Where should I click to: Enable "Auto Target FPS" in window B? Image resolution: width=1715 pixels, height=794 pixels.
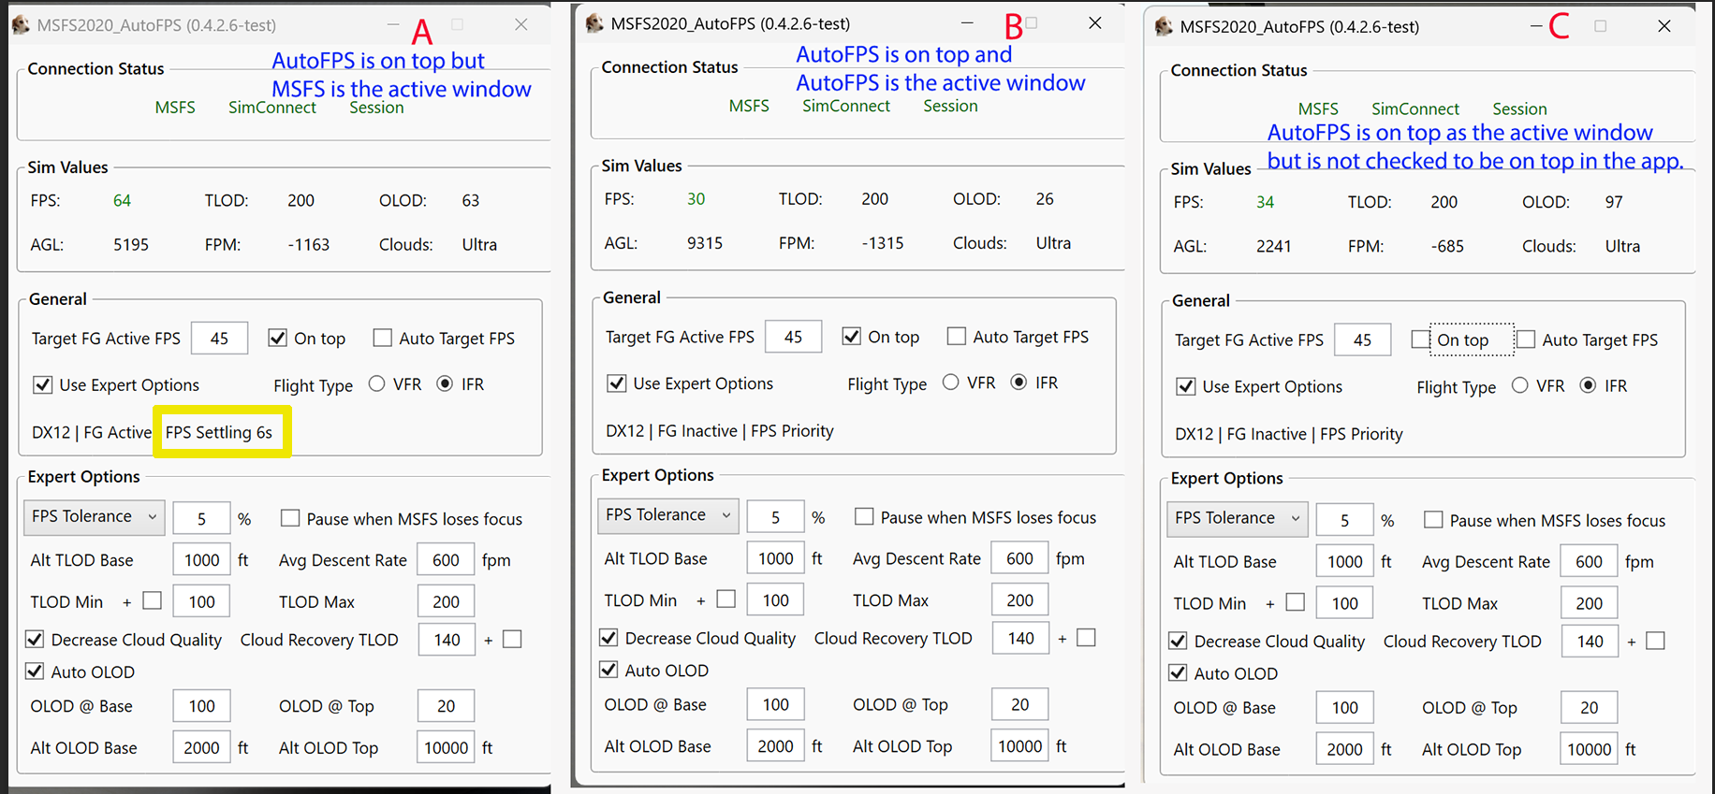pos(956,337)
